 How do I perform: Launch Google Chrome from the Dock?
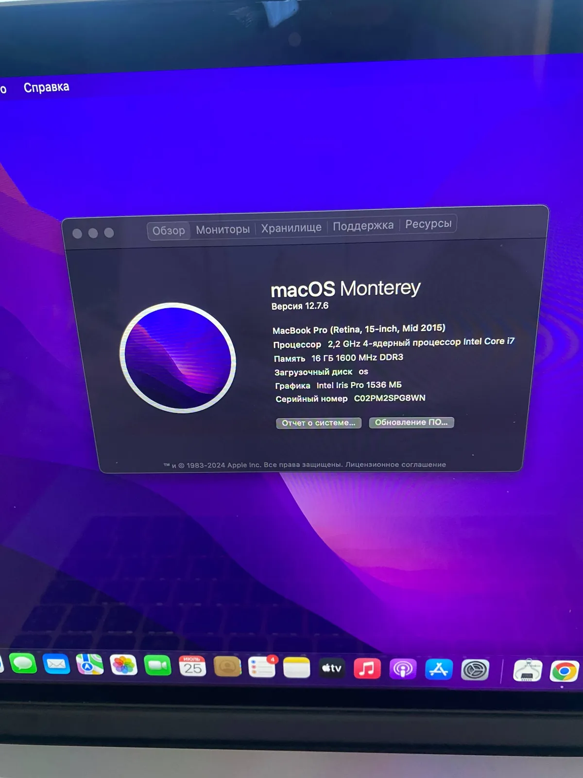coord(564,672)
